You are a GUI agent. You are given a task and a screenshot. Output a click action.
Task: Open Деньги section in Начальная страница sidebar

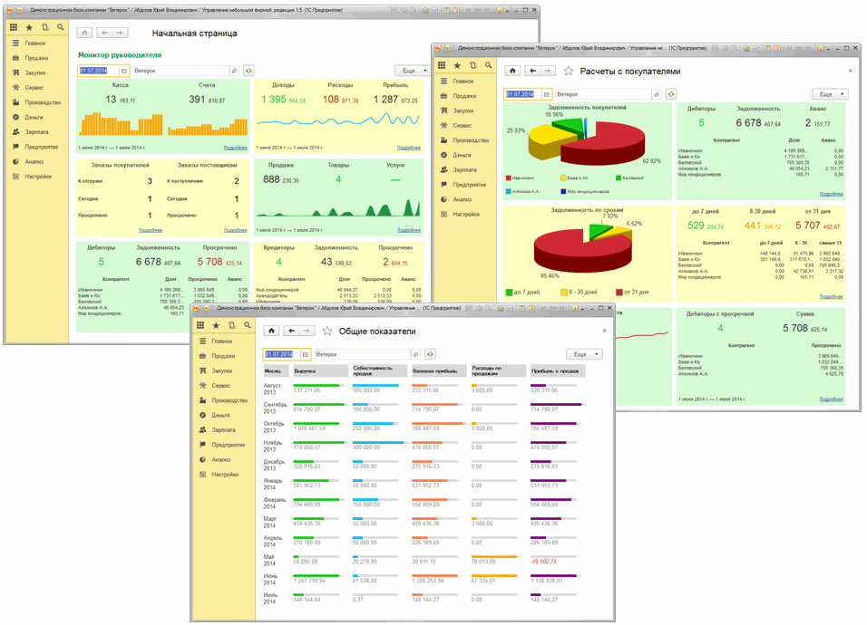pyautogui.click(x=34, y=117)
